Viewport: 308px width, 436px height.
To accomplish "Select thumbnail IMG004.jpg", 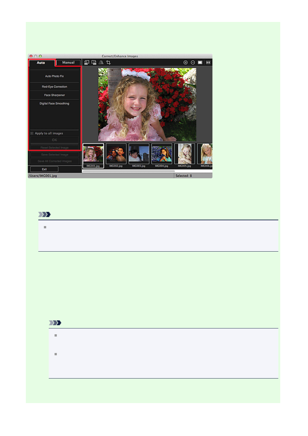I will point(162,156).
